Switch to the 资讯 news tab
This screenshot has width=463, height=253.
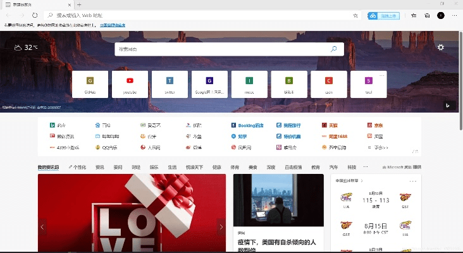100,167
